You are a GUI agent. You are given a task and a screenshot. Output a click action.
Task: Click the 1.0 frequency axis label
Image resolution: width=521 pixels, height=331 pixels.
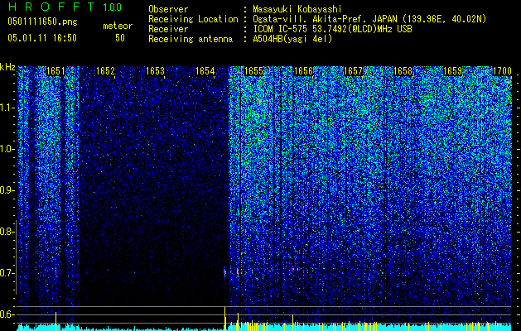point(7,149)
